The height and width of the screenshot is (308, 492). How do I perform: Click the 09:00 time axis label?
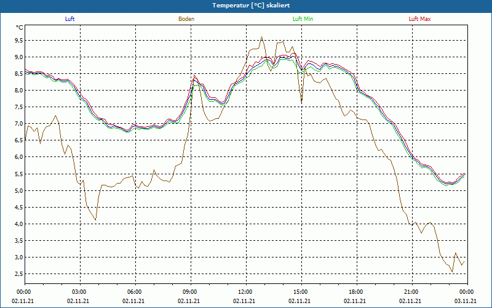[x=191, y=292]
